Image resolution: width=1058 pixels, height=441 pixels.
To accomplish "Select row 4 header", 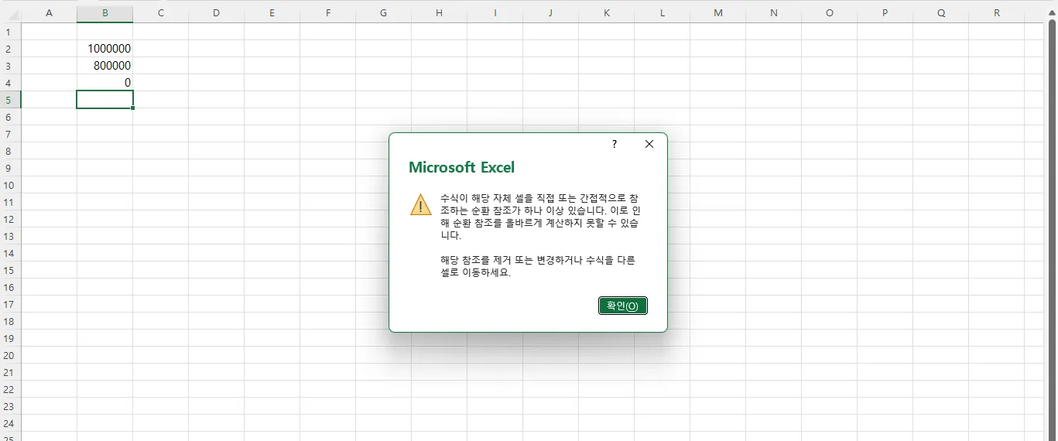I will [x=10, y=83].
